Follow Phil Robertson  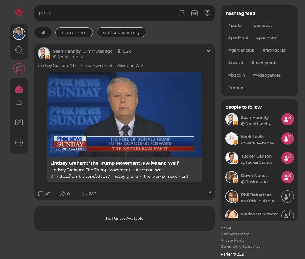[x=288, y=196]
